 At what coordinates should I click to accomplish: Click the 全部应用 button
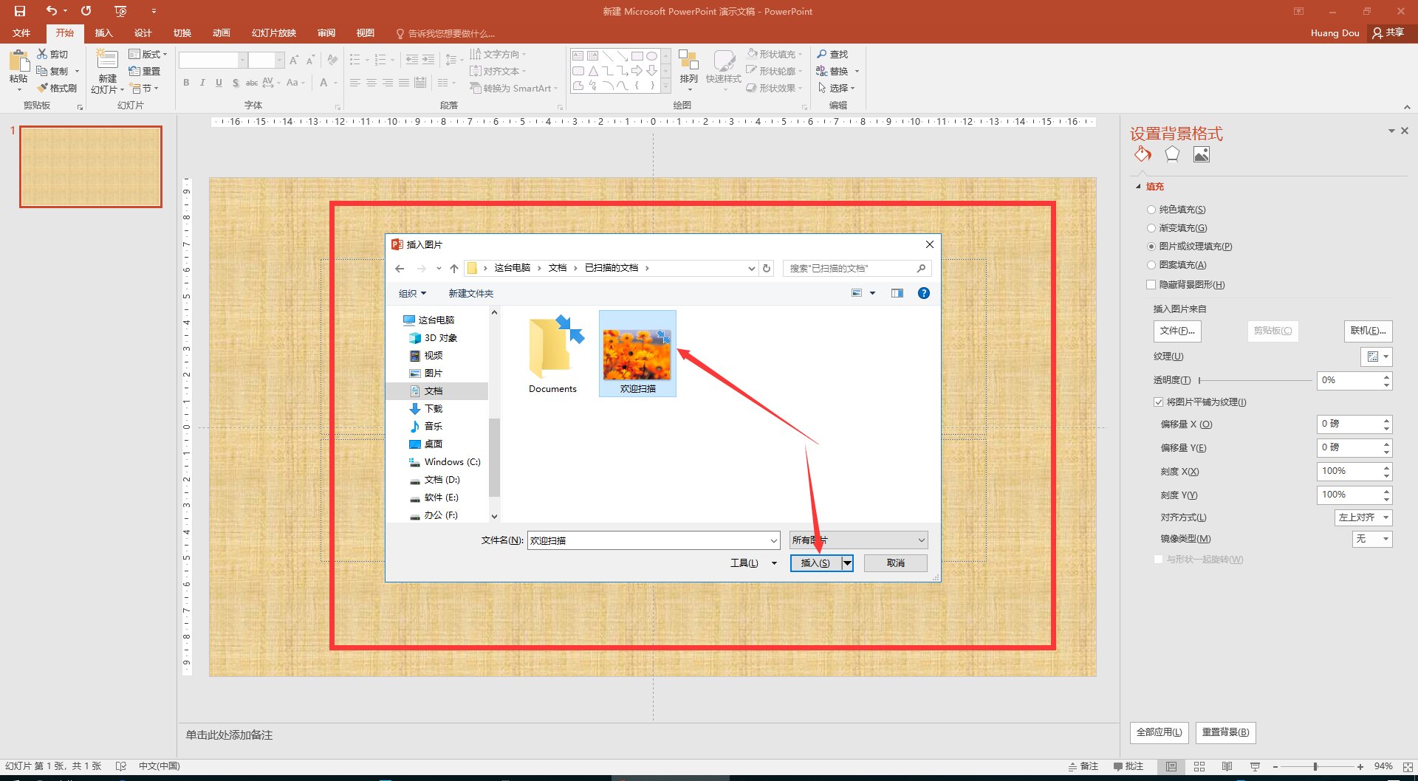(x=1159, y=732)
